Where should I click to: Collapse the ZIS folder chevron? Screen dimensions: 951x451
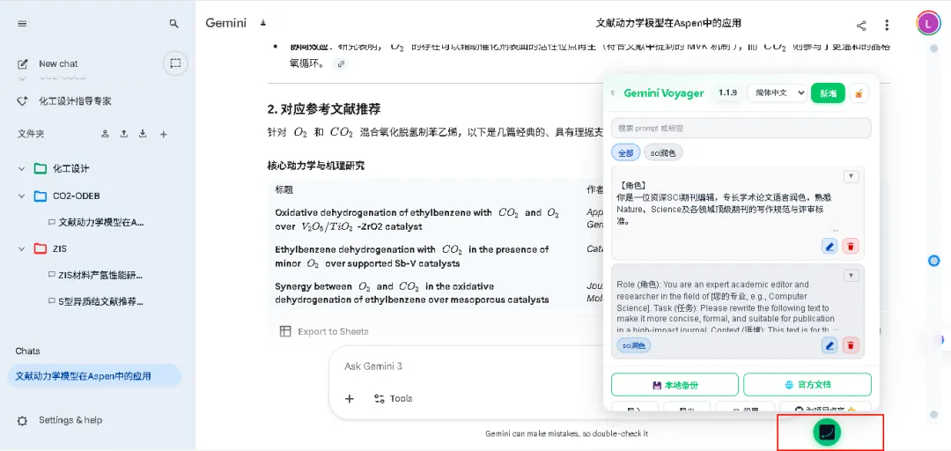[22, 249]
